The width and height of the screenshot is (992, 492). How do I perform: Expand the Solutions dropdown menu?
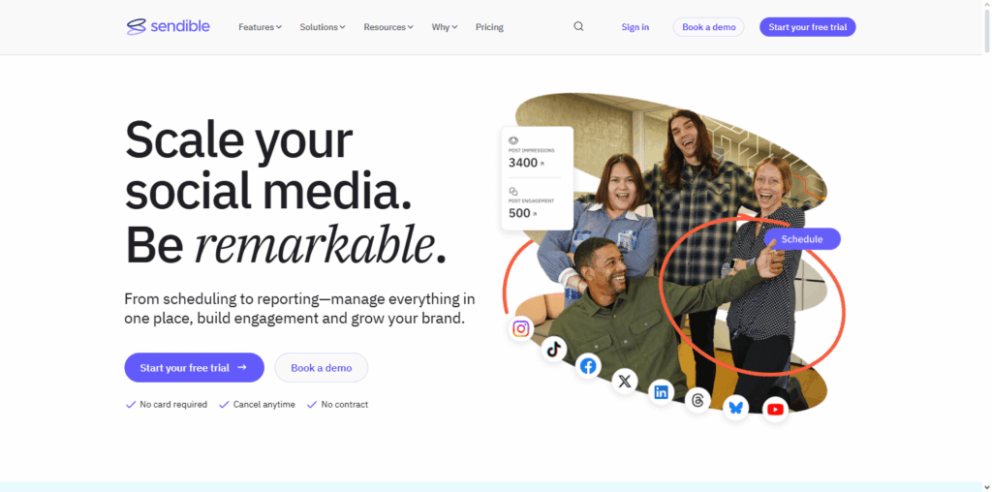click(x=322, y=27)
